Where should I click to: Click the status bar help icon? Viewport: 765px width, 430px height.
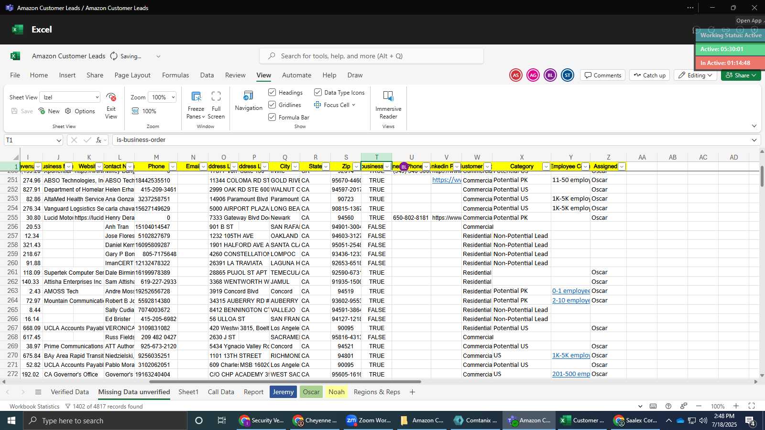668,406
